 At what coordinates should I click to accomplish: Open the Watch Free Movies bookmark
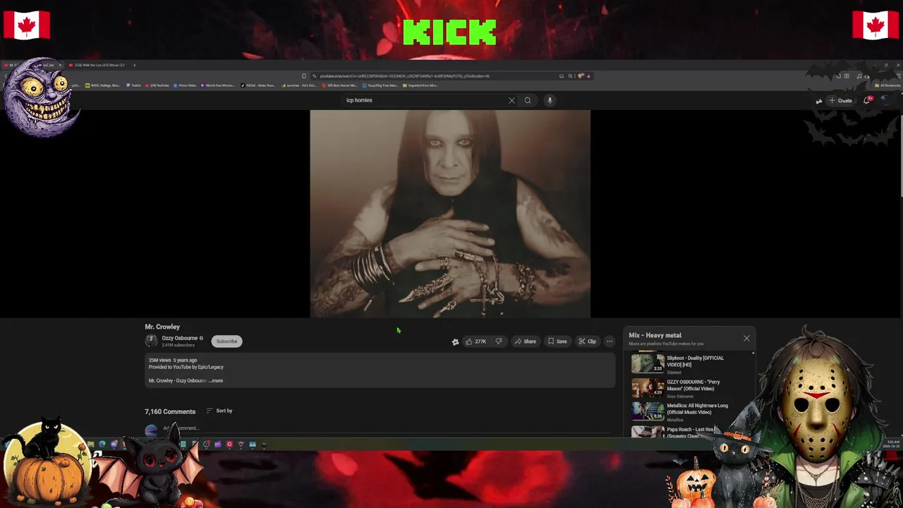pyautogui.click(x=218, y=85)
